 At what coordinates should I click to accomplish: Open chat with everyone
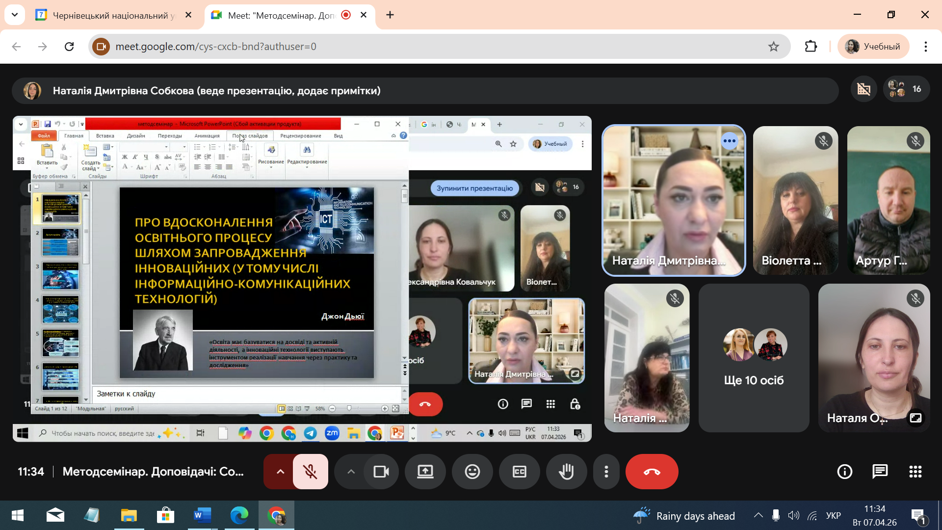point(880,472)
